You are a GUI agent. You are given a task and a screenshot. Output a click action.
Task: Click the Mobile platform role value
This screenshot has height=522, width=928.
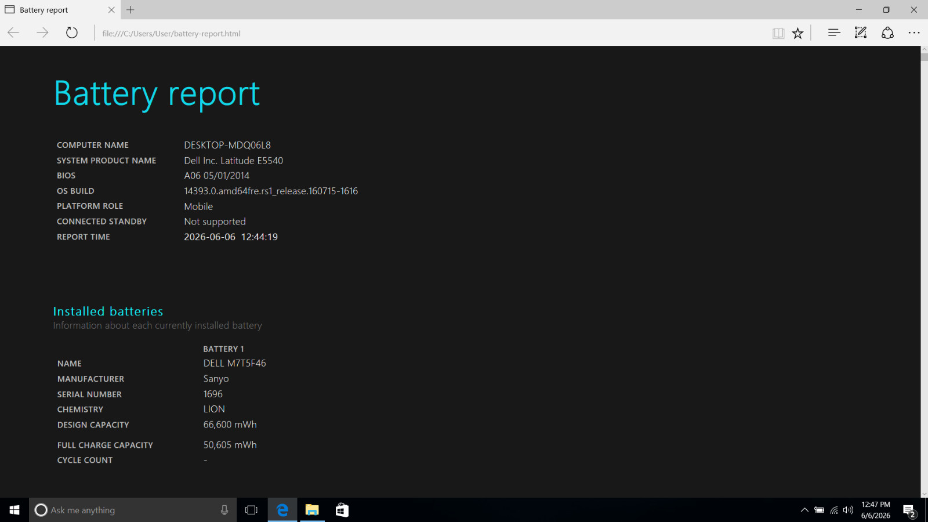[198, 206]
